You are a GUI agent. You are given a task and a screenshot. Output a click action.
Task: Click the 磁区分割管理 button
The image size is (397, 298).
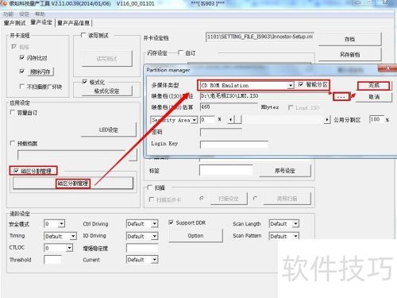pos(73,184)
